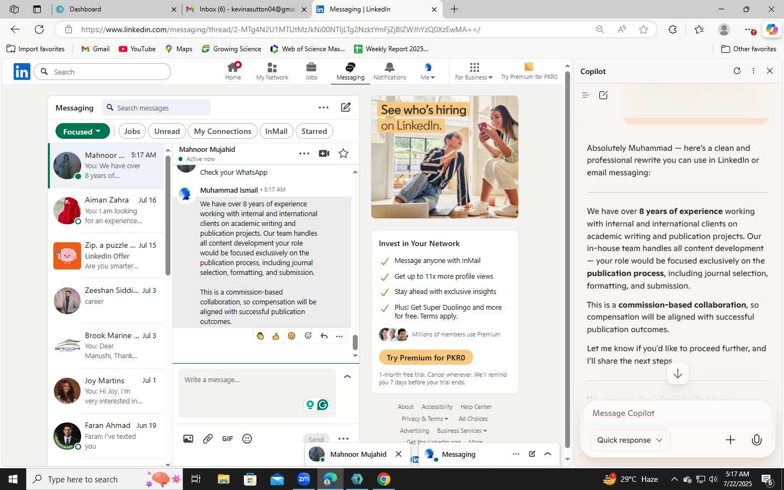Click the LinkedIn logo
The height and width of the screenshot is (490, 784).
[22, 71]
